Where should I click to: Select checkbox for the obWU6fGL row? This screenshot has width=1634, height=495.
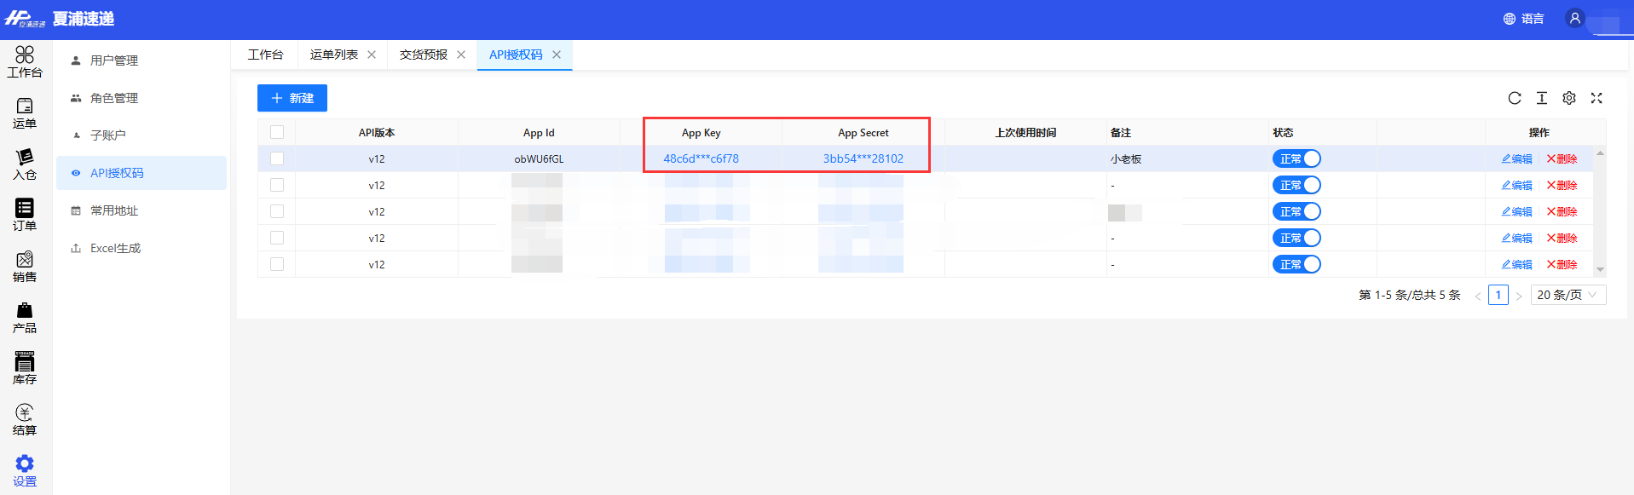pyautogui.click(x=277, y=158)
